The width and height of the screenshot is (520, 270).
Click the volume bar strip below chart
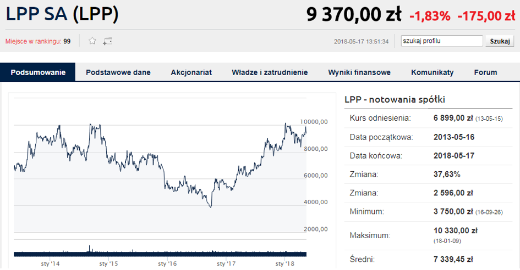click(160, 252)
